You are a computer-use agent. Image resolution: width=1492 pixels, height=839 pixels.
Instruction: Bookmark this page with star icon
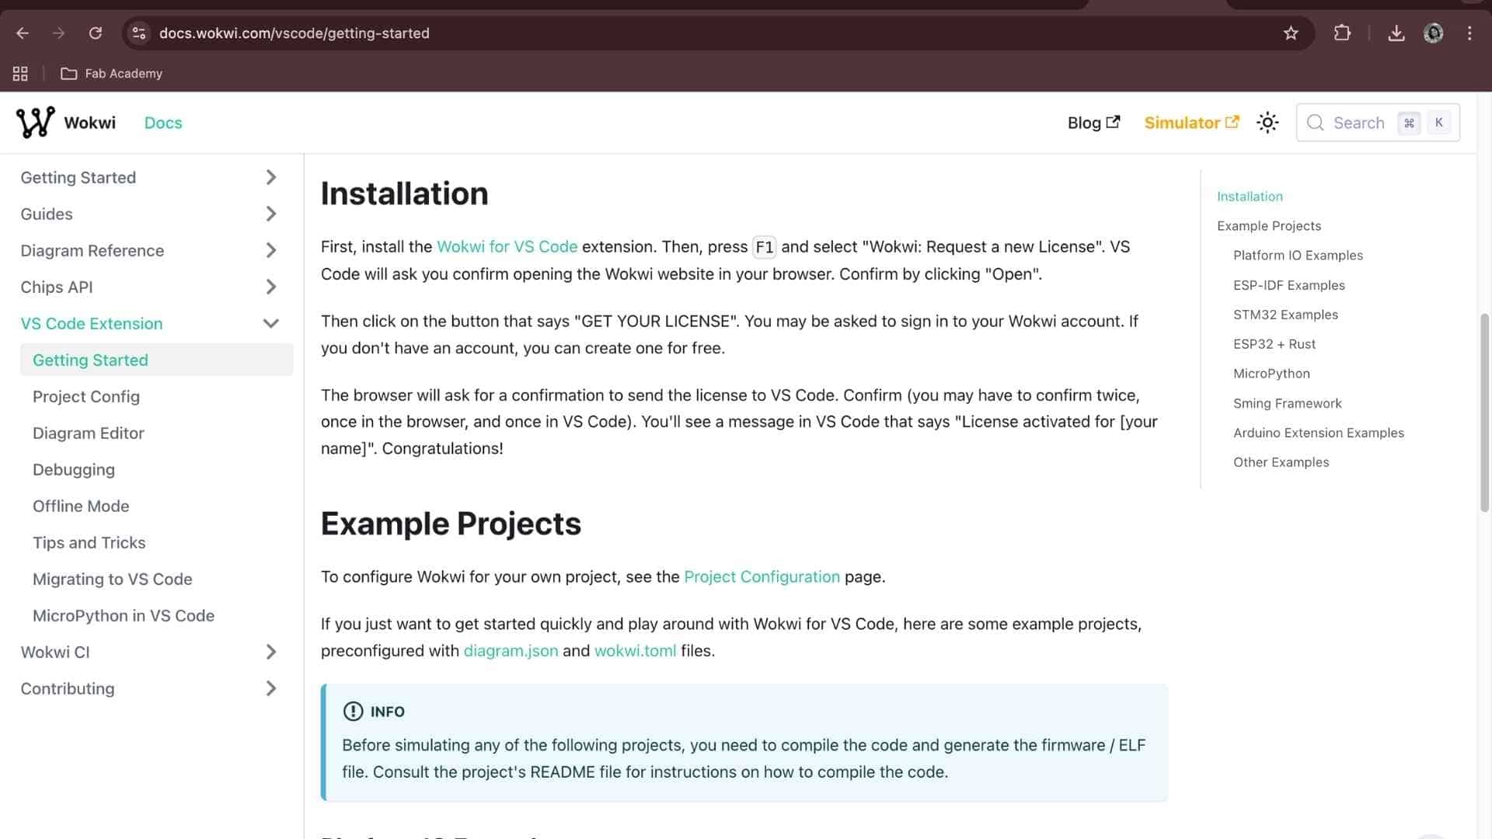pyautogui.click(x=1291, y=33)
